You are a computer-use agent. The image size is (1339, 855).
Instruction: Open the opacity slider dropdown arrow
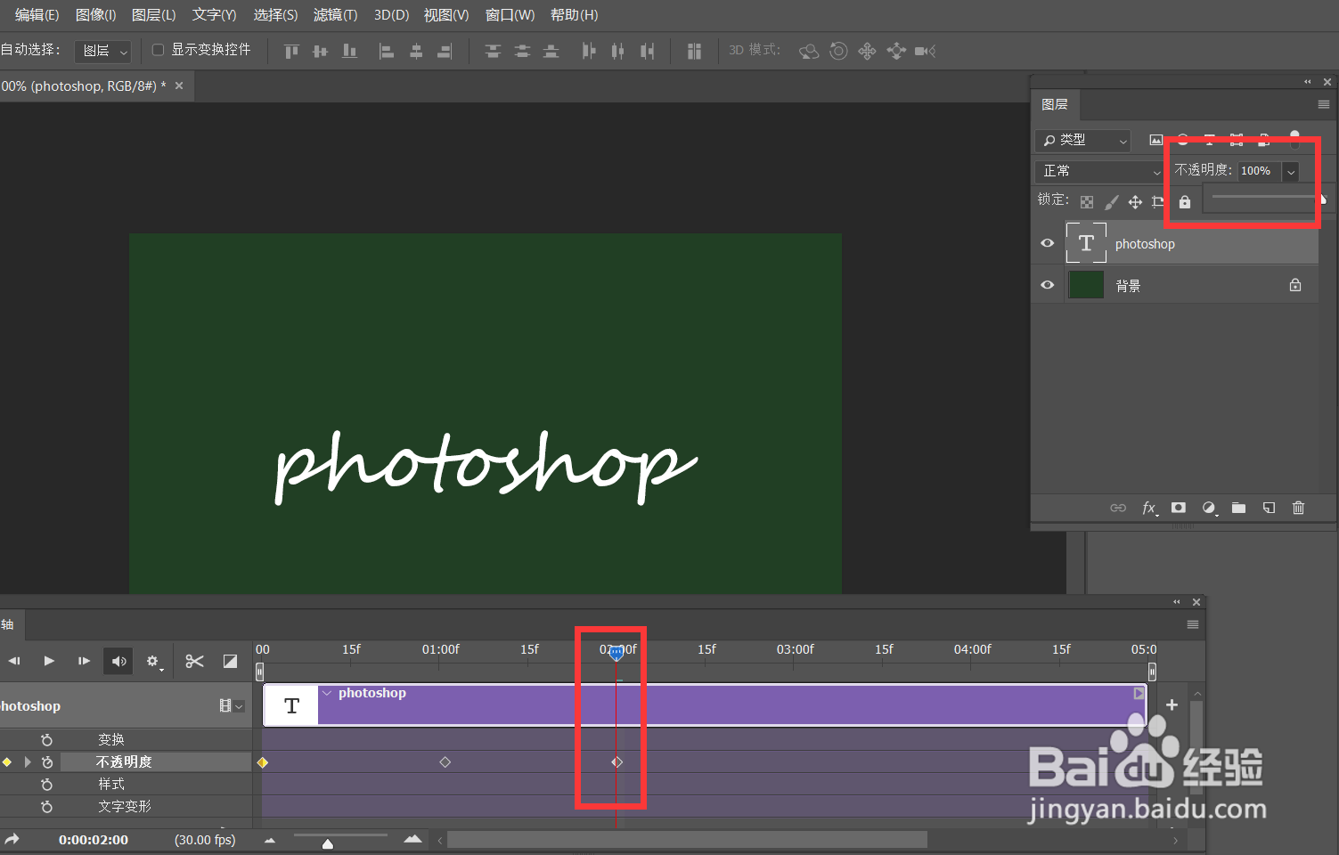click(1291, 171)
